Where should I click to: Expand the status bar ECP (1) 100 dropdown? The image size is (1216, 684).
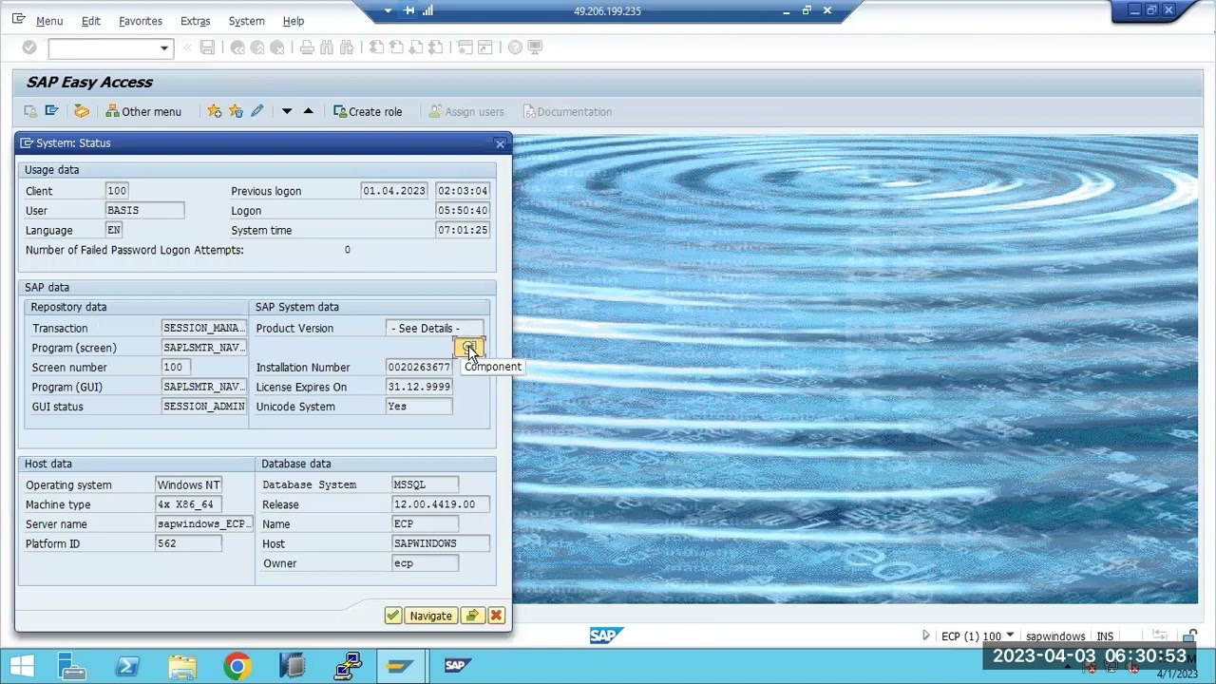click(1010, 636)
